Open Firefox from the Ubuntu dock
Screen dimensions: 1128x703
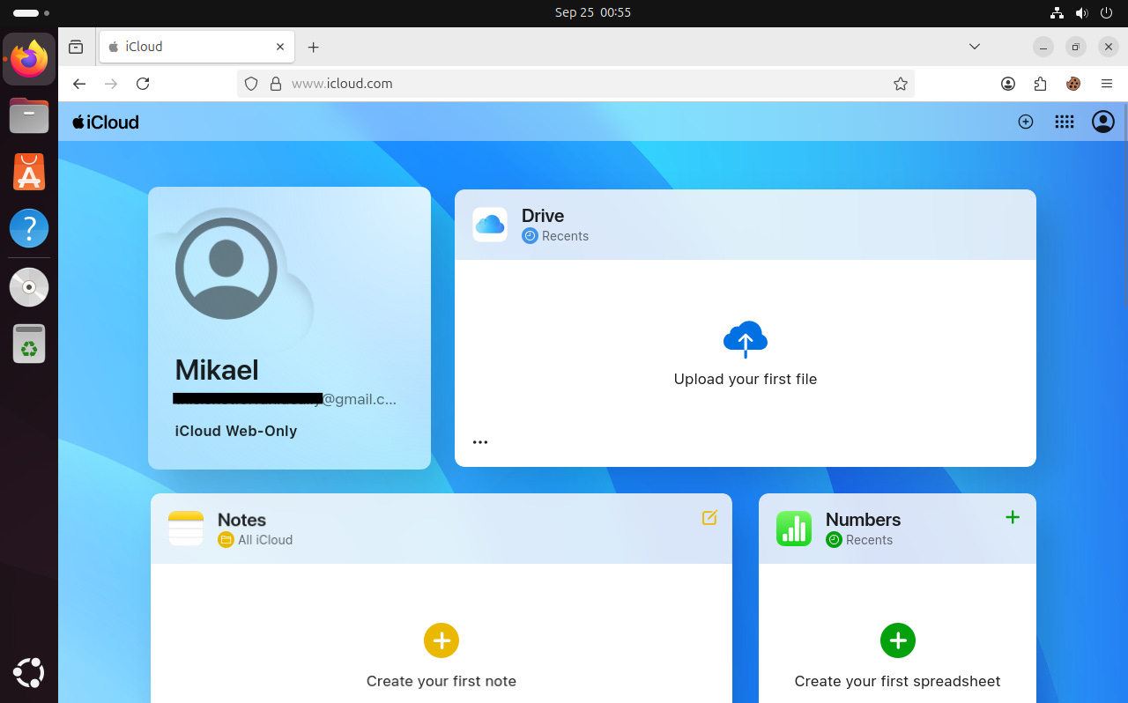29,60
